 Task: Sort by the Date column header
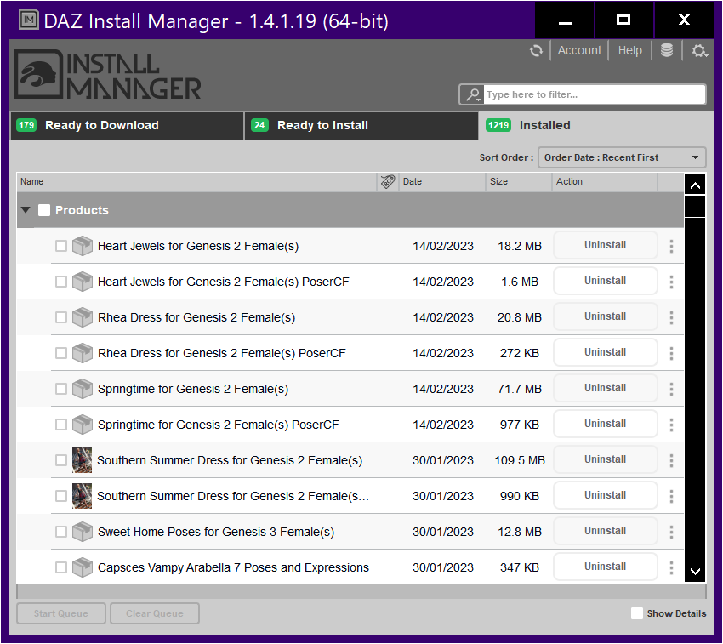point(441,182)
